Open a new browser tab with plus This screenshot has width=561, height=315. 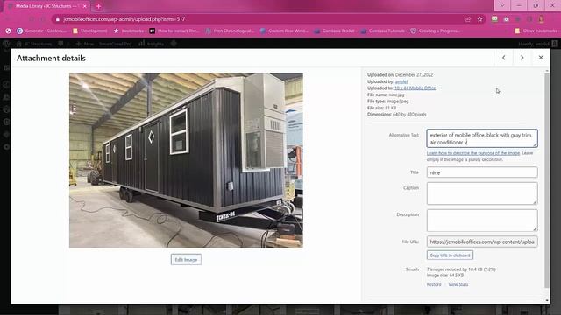tap(98, 6)
